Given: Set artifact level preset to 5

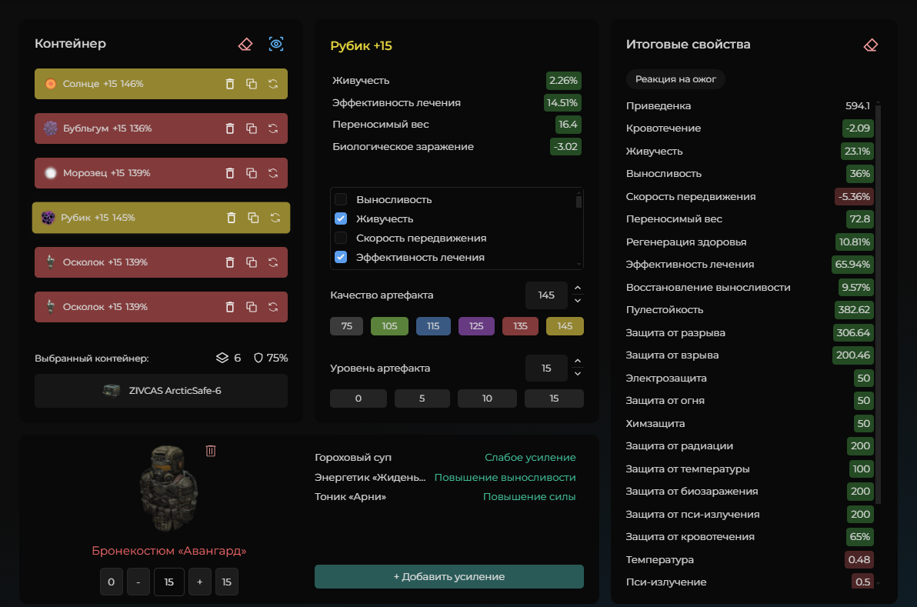Looking at the screenshot, I should [422, 399].
